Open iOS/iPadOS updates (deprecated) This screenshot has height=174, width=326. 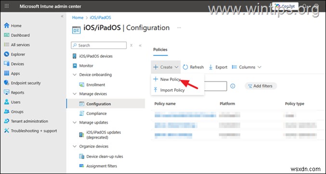pos(104,135)
